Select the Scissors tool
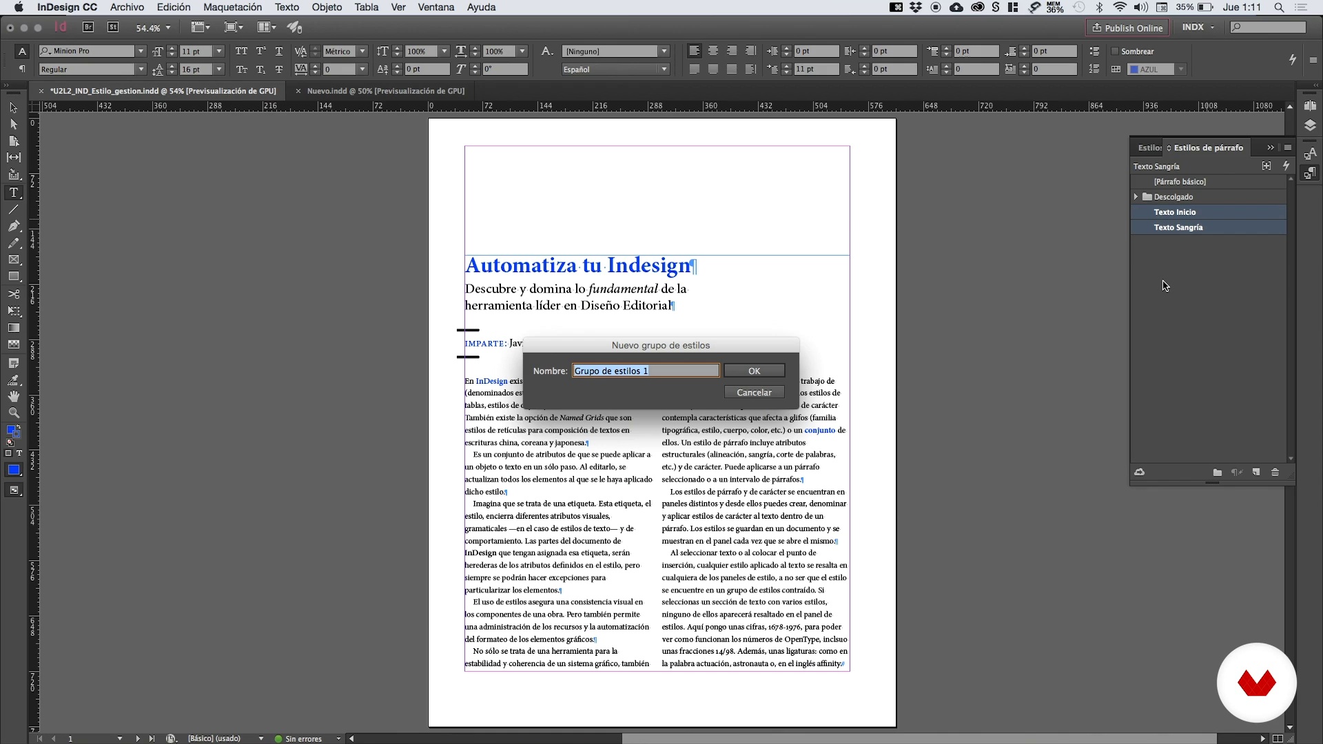Viewport: 1323px width, 744px height. (x=13, y=294)
